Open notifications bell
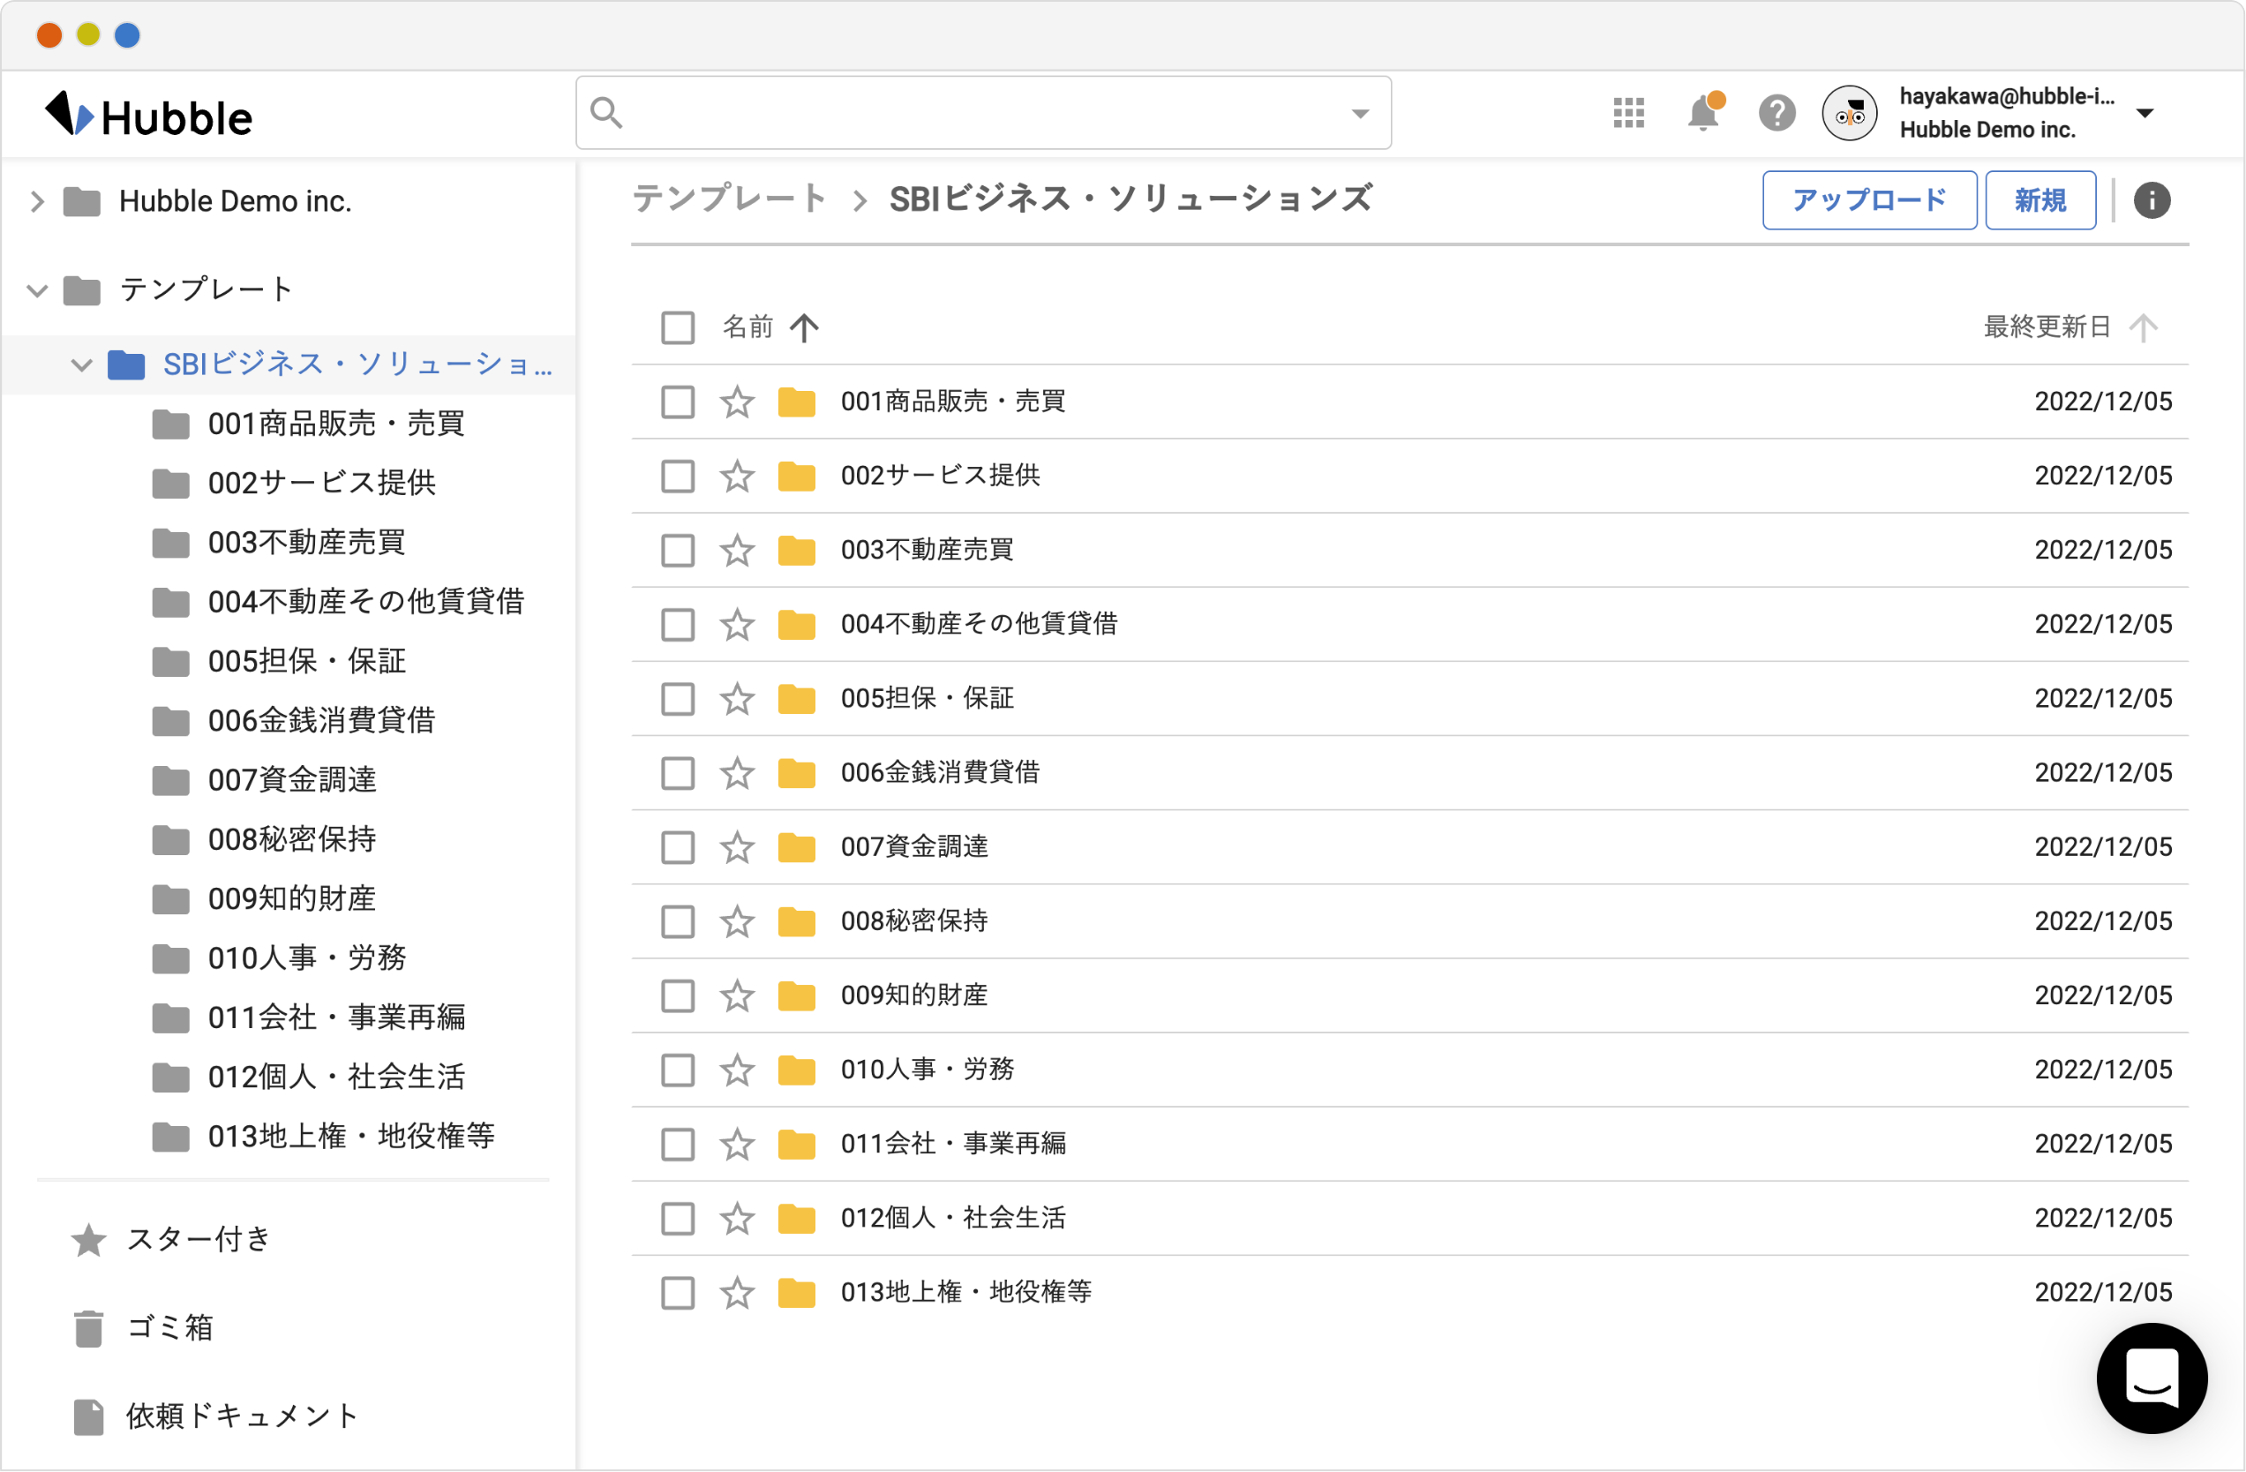2246x1472 pixels. click(x=1703, y=113)
